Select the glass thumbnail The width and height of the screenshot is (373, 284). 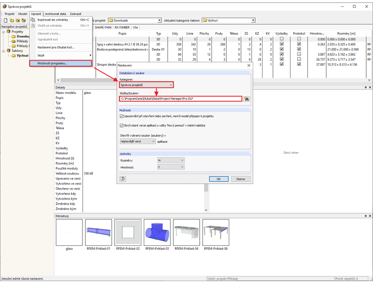pyautogui.click(x=69, y=232)
